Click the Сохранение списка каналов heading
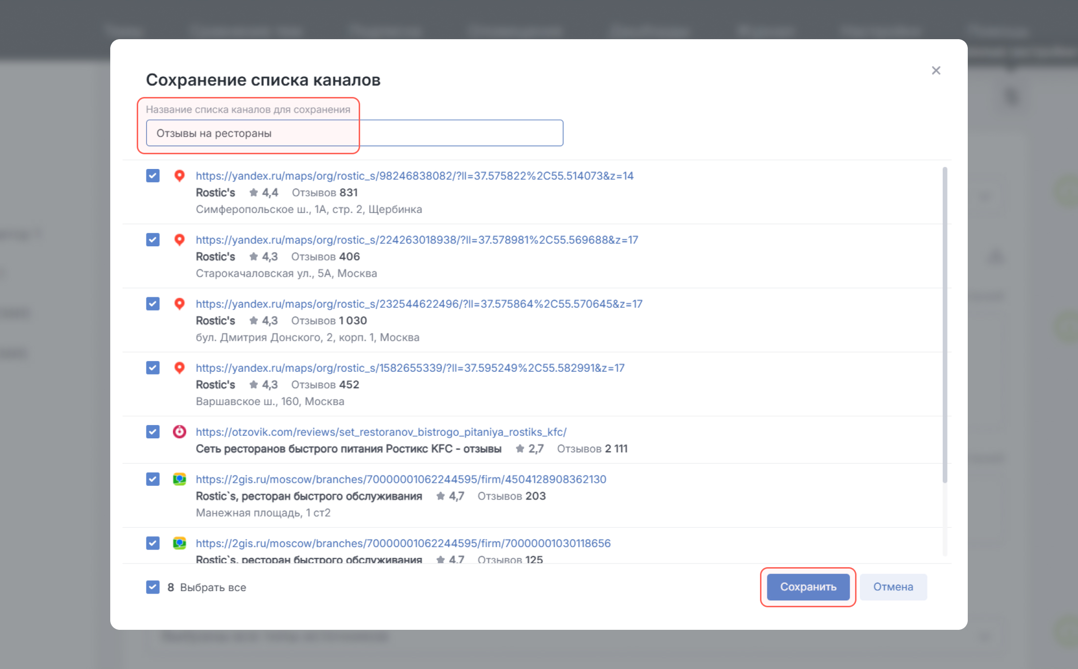 [263, 80]
